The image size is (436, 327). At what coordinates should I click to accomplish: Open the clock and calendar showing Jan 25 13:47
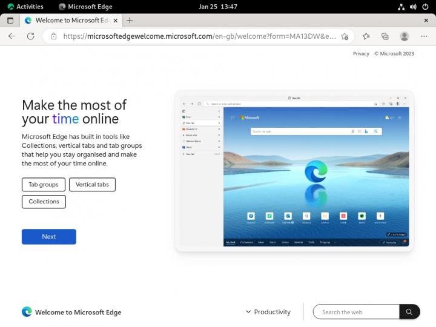point(217,7)
